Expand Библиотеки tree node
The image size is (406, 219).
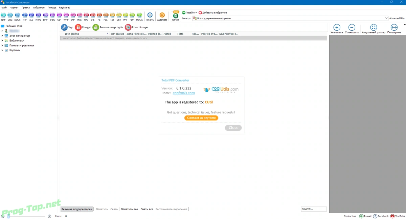click(2, 40)
